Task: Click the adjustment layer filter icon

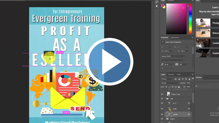Action: [x=179, y=79]
